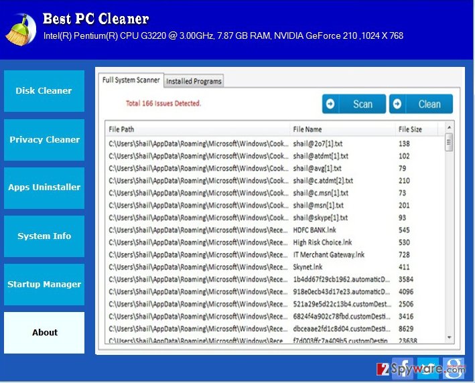Click the Best PC Cleaner broom logo
The height and width of the screenshot is (383, 475).
pyautogui.click(x=20, y=30)
